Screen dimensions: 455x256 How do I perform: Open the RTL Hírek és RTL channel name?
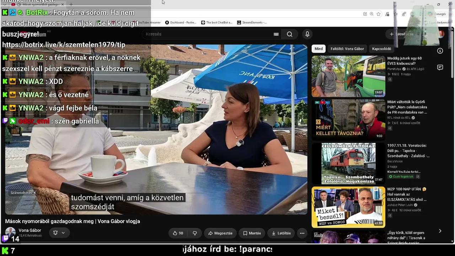tap(399, 118)
